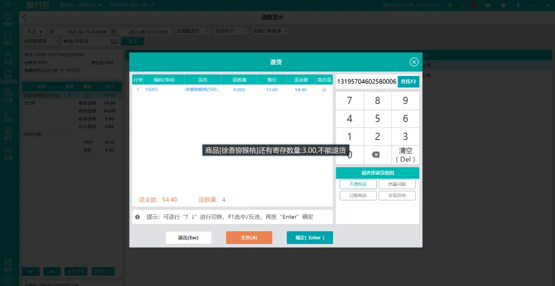The width and height of the screenshot is (555, 286).
Task: Toggle the 是否退 checkbox for 徐香猕猴桃
Action: 324,90
